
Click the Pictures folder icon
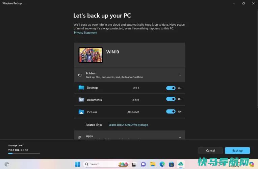81,112
